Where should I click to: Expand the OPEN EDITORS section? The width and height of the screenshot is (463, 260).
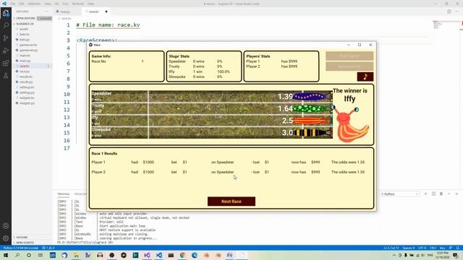pos(25,18)
